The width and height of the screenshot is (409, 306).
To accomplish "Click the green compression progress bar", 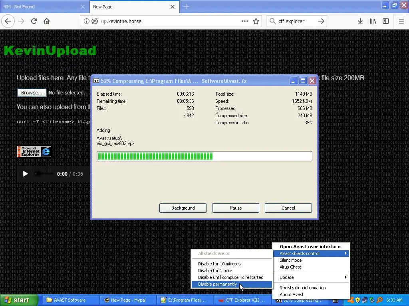I will (204, 156).
